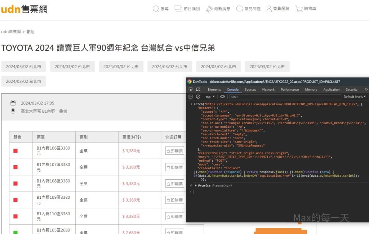This screenshot has width=369, height=234.
Task: Toggle the device toolbar icon in DevTools
Action: tap(198, 90)
